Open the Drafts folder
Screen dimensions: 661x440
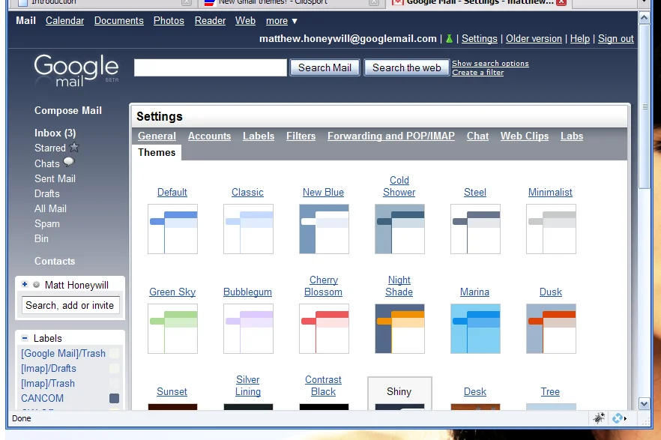pyautogui.click(x=46, y=194)
